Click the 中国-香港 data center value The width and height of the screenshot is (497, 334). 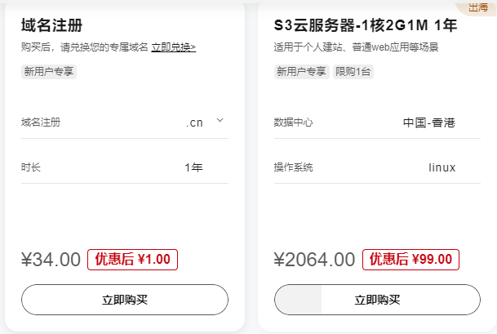point(428,122)
